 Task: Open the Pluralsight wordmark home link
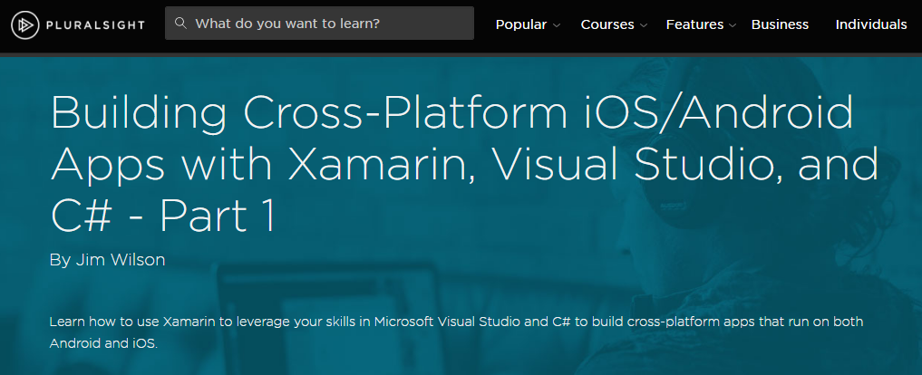pos(95,24)
